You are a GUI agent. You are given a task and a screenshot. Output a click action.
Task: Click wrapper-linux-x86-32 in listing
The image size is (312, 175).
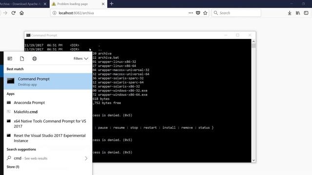(x=117, y=62)
